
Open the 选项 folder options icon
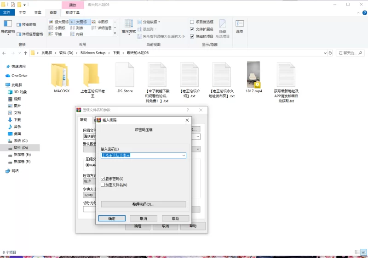coord(239,27)
